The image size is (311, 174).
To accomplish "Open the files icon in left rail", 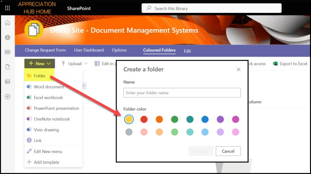I will coord(8,67).
